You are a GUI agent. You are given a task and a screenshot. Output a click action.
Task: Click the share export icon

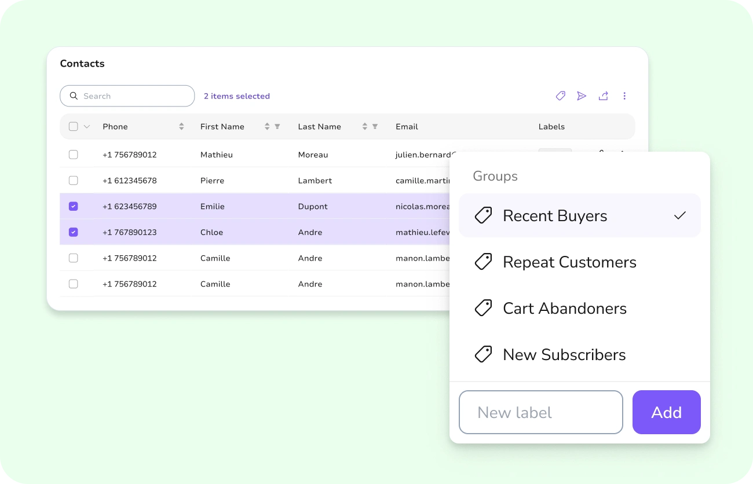(603, 96)
